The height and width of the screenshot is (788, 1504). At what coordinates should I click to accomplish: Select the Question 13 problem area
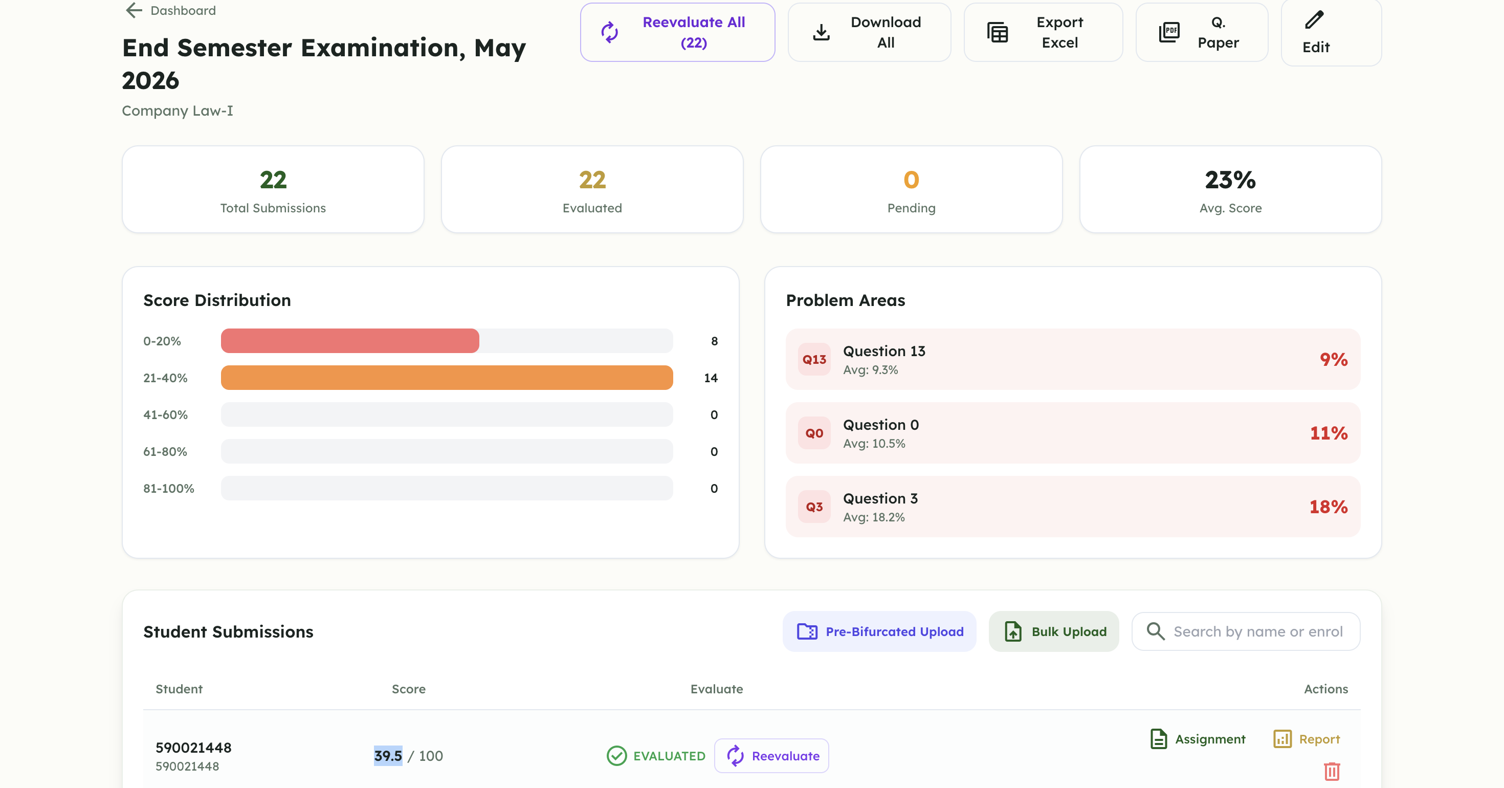(x=1073, y=359)
